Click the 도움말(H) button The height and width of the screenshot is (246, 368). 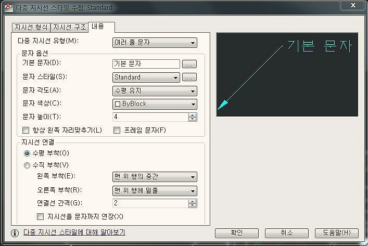[x=337, y=233]
